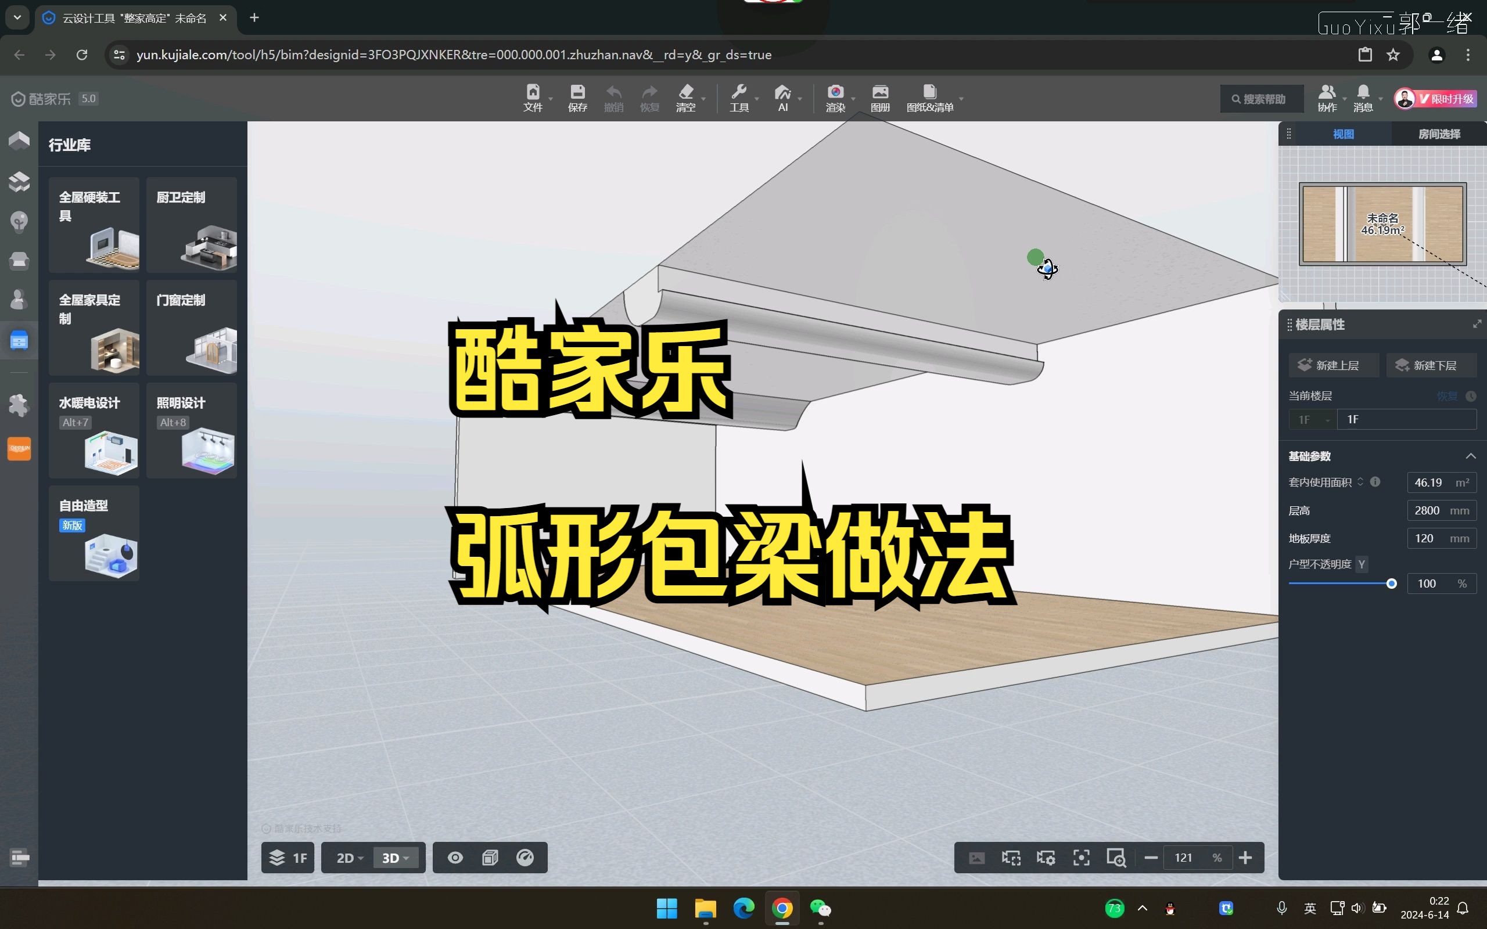This screenshot has height=929, width=1487.
Task: Open the 当前楼层 1F floor dropdown
Action: [1313, 420]
